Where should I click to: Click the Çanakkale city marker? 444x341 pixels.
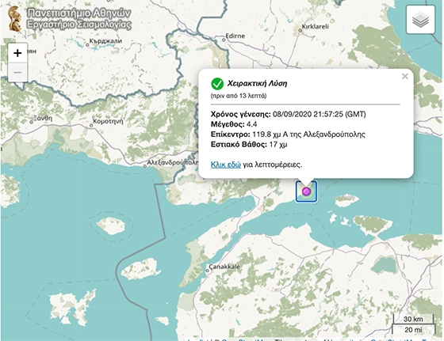pos(207,271)
